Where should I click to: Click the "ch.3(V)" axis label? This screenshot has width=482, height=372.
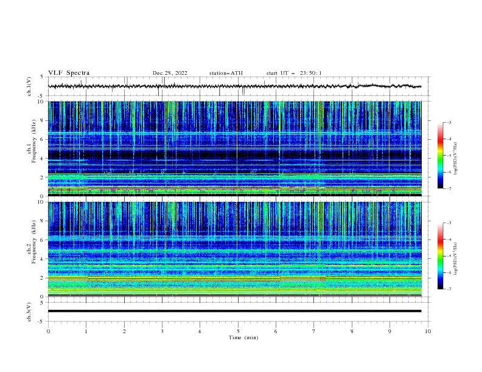(29, 312)
